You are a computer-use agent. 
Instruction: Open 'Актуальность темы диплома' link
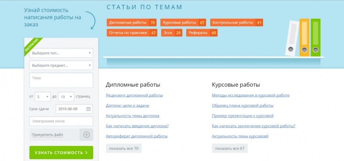pyautogui.click(x=132, y=116)
